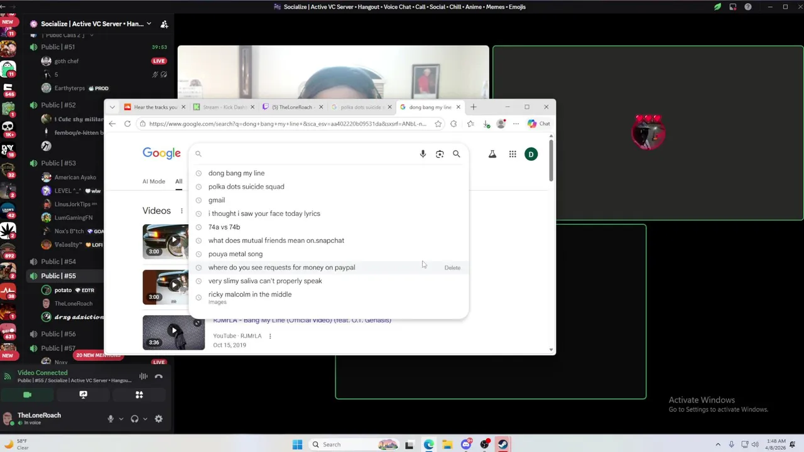Image resolution: width=804 pixels, height=452 pixels.
Task: Click user Earthyterps in the channel list
Action: (69, 89)
